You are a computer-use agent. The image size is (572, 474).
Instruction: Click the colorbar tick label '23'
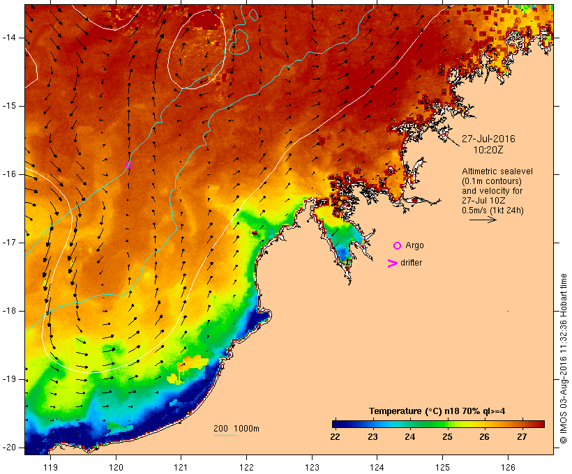372,437
